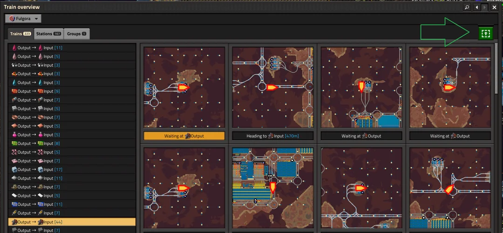The height and width of the screenshot is (233, 503).
Task: Select the green circuit route [8]
Action: [72, 143]
